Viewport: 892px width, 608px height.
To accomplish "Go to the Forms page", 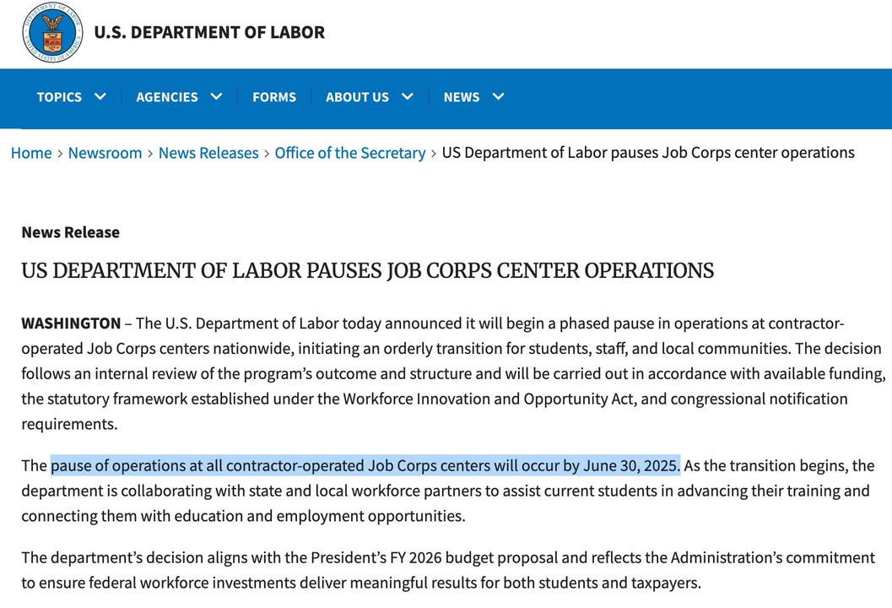I will (274, 97).
